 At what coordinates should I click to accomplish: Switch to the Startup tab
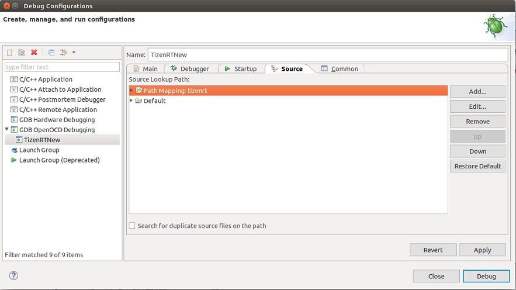click(241, 69)
